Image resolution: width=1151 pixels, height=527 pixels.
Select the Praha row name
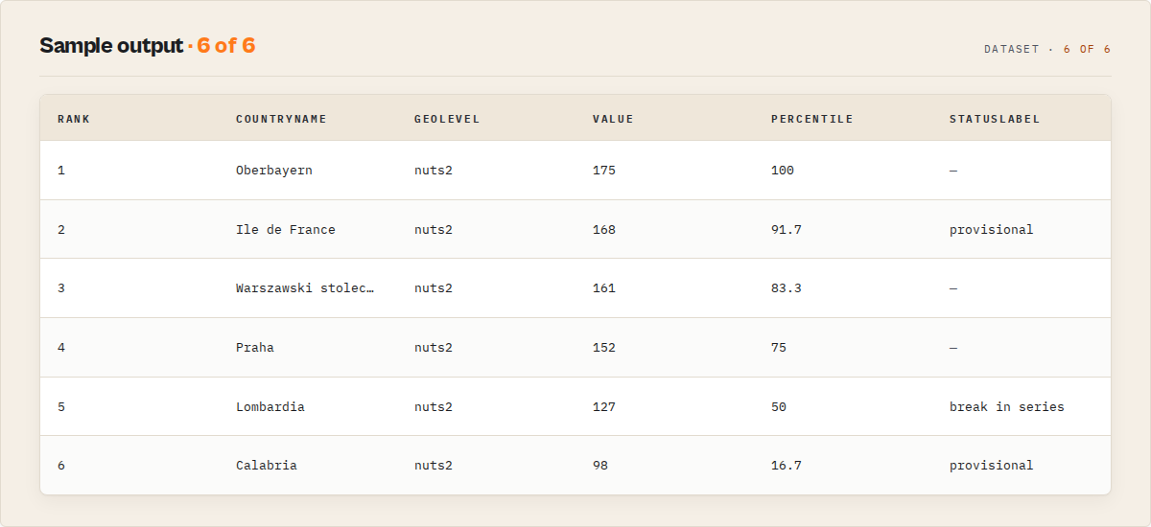tap(255, 348)
